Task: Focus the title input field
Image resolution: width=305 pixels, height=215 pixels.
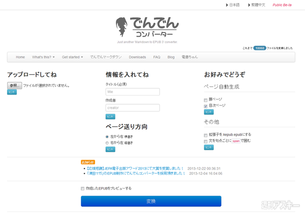Action: (133, 92)
